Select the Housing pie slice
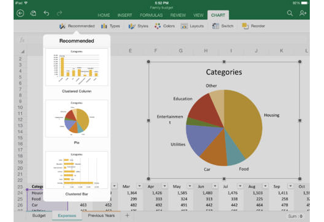 pos(244,122)
